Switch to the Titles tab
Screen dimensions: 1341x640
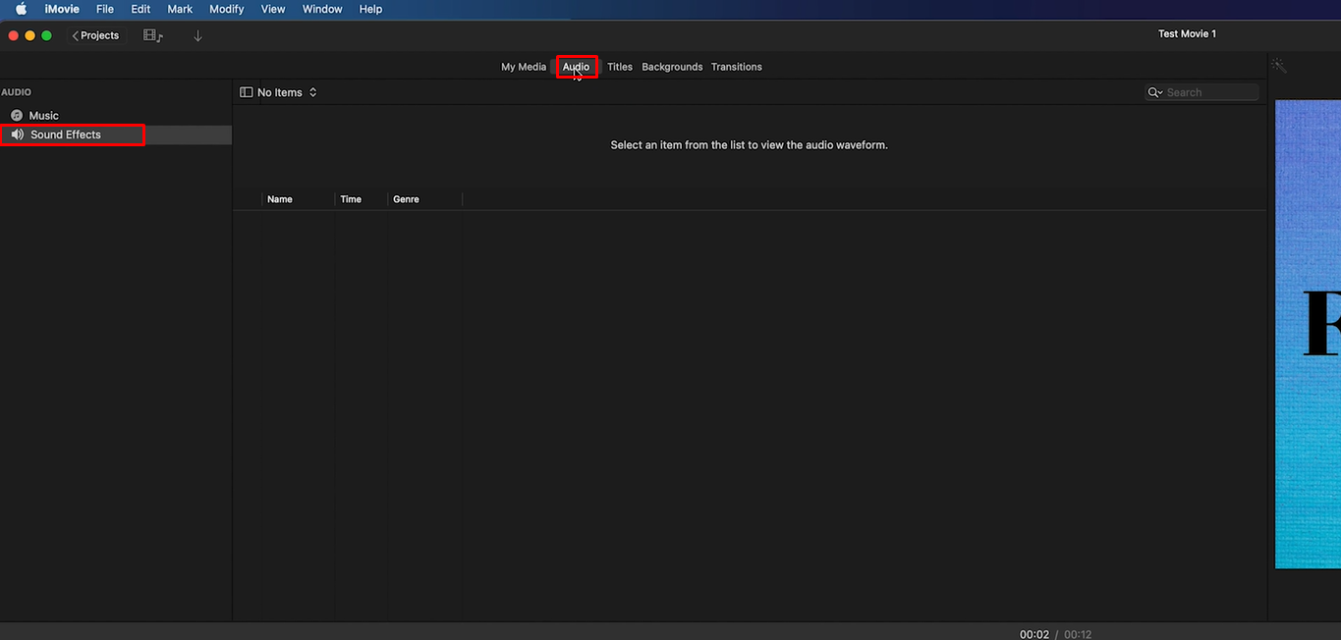pos(620,67)
